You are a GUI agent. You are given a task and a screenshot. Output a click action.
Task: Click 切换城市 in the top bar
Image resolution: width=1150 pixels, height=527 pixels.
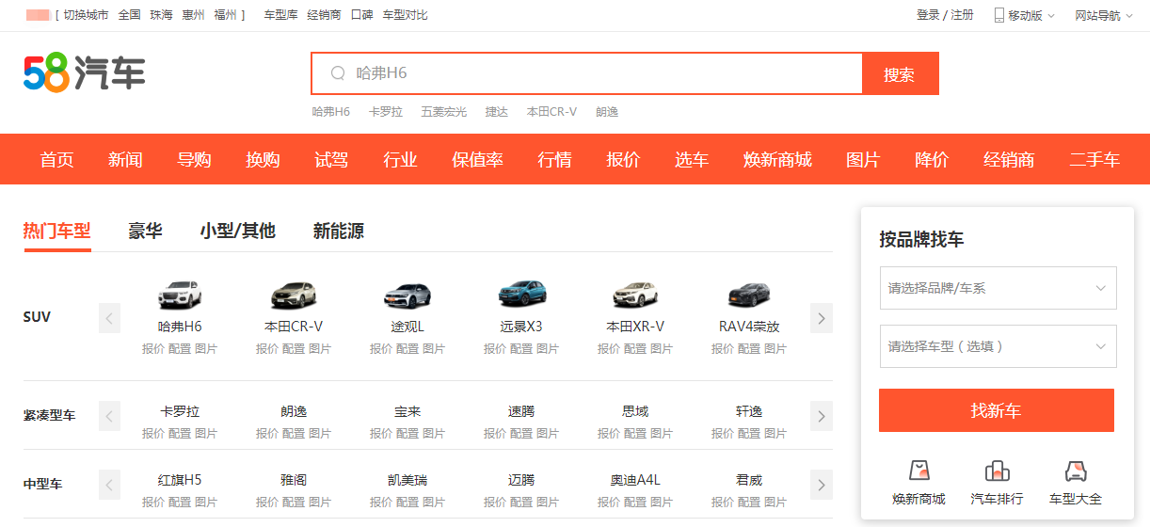coord(86,15)
